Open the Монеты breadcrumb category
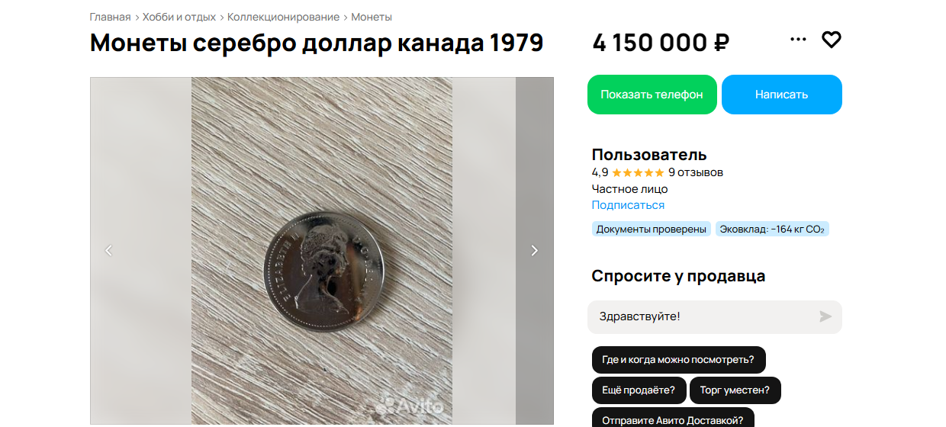The width and height of the screenshot is (946, 427). [x=372, y=17]
